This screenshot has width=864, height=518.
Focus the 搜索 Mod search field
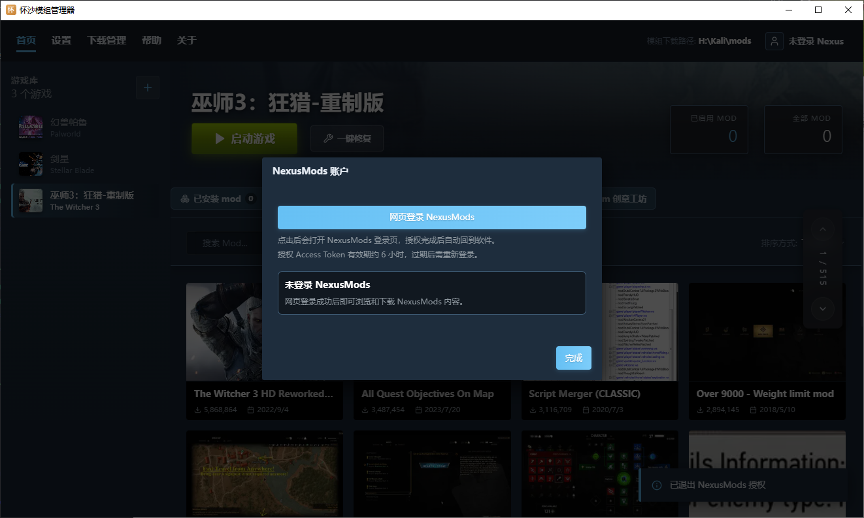point(224,243)
